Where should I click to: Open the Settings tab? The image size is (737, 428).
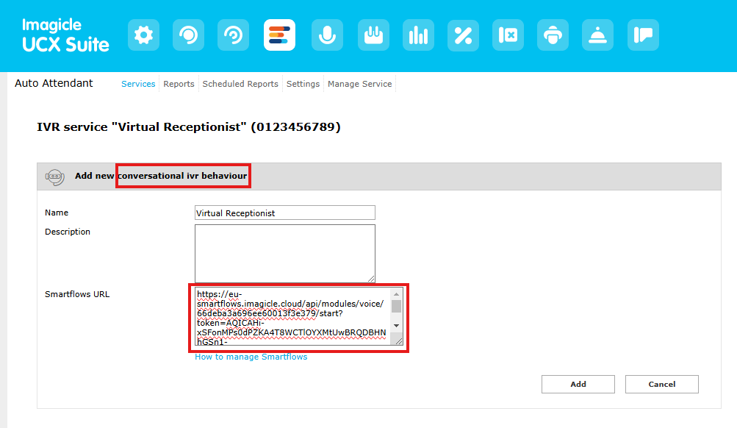pyautogui.click(x=303, y=84)
